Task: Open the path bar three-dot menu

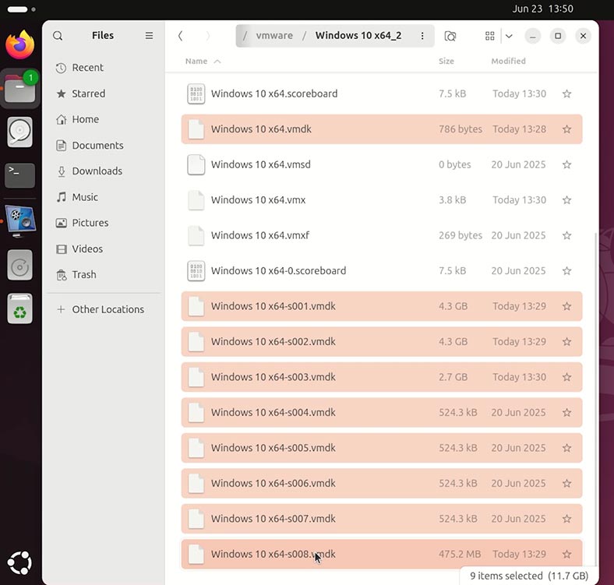Action: [x=422, y=36]
